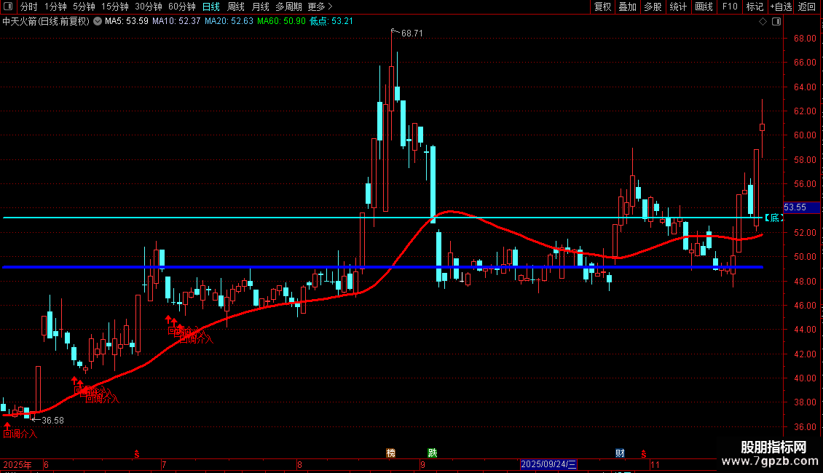823x473 pixels.
Task: Click the 标记 mark button
Action: click(x=755, y=7)
